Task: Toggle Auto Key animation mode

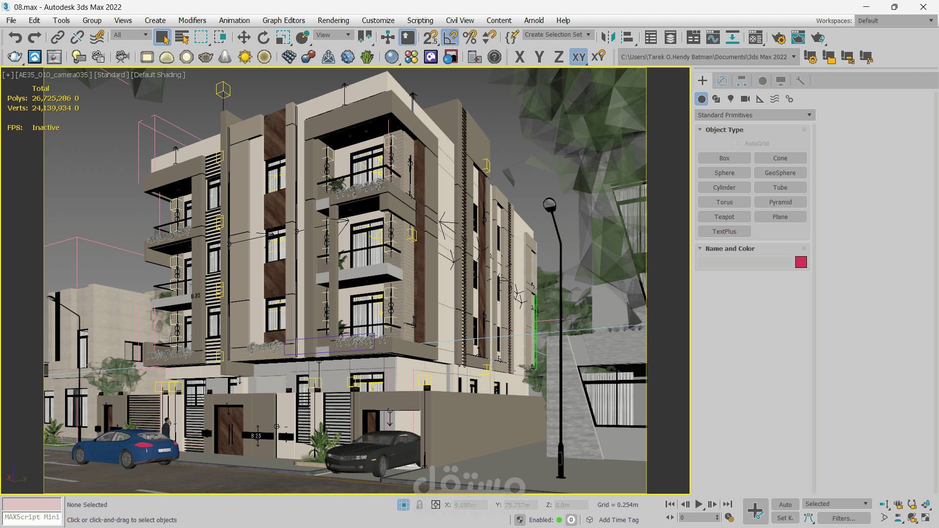Action: (x=785, y=505)
